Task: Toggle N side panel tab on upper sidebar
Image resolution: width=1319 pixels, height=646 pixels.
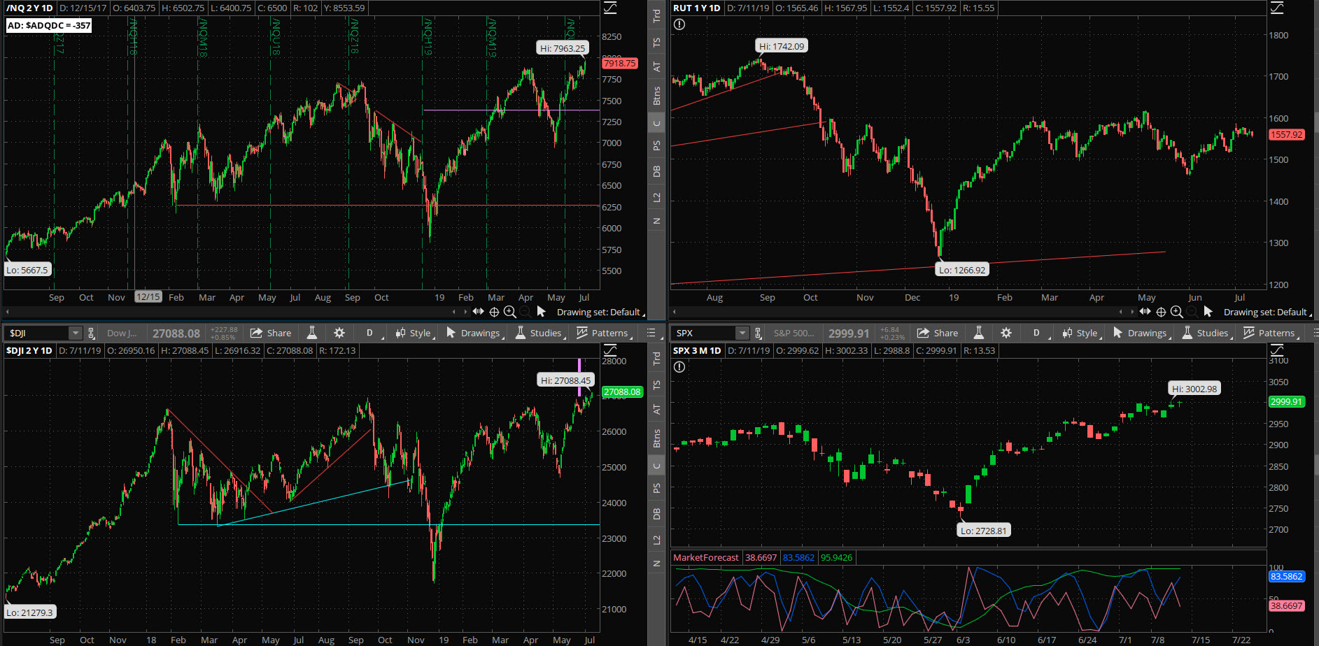Action: click(656, 221)
